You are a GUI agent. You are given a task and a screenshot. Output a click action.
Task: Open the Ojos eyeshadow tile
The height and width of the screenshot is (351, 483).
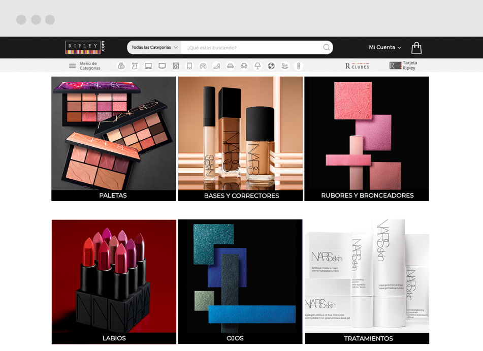(240, 281)
